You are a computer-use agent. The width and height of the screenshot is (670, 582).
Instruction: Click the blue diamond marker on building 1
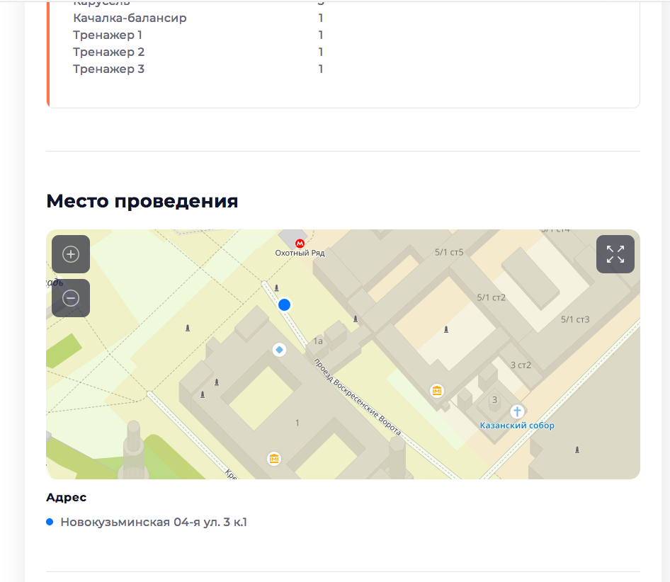pos(279,350)
